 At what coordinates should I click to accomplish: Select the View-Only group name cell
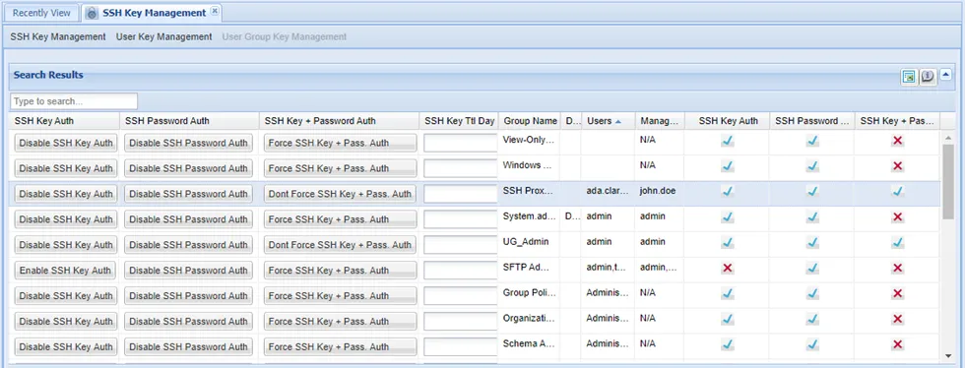(x=530, y=141)
